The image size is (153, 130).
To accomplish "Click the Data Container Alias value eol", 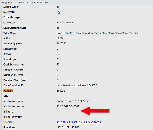I will (x=58, y=28).
